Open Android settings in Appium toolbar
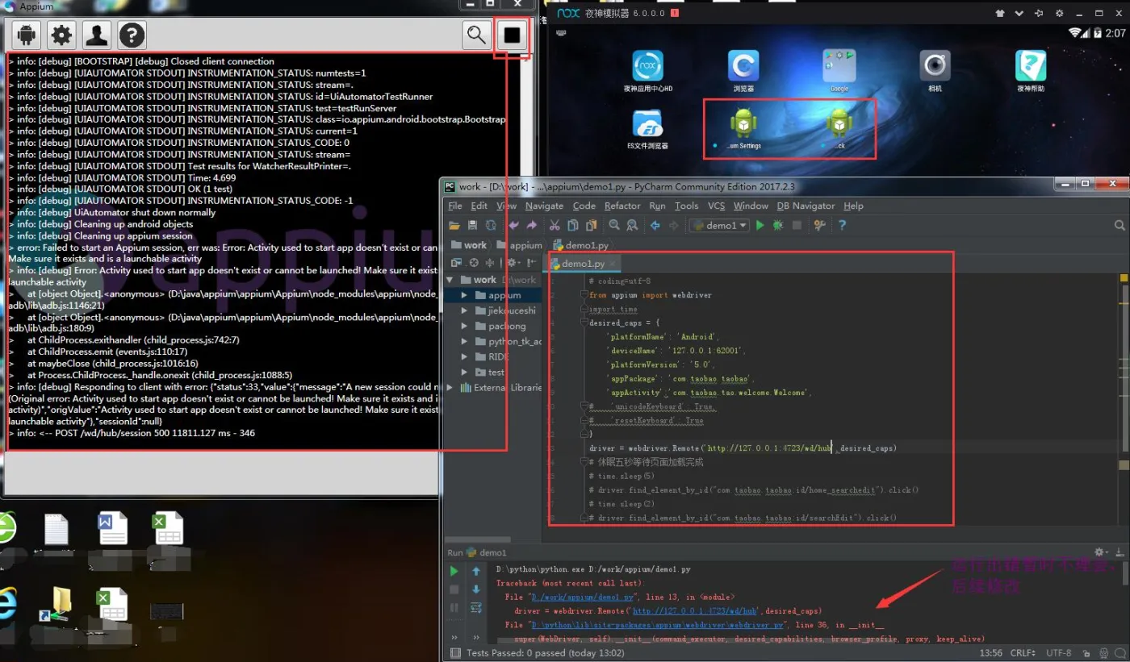1130x662 pixels. (26, 35)
